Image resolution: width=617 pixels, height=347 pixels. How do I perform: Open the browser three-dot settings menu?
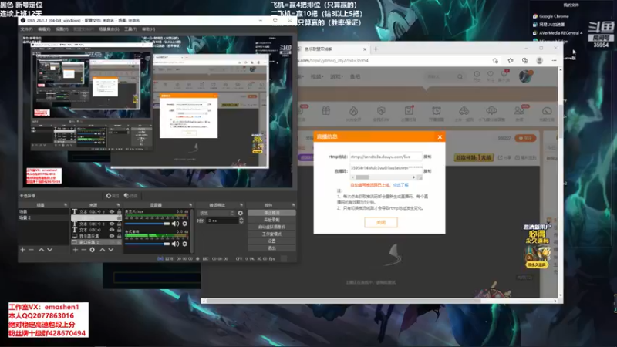[554, 61]
